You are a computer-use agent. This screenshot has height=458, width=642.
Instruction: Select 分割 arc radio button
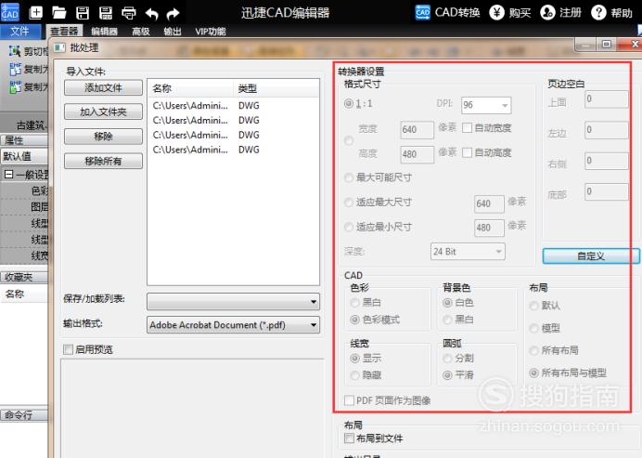pyautogui.click(x=447, y=358)
